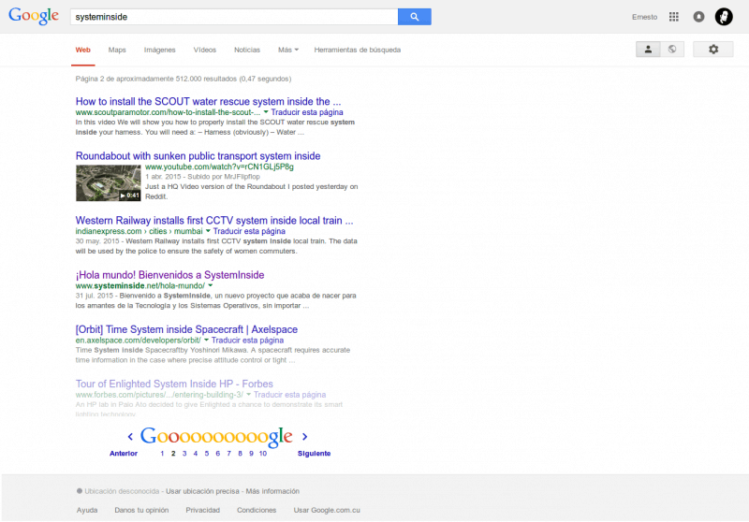Go to results page 6
Image resolution: width=749 pixels, height=522 pixels.
click(x=218, y=454)
